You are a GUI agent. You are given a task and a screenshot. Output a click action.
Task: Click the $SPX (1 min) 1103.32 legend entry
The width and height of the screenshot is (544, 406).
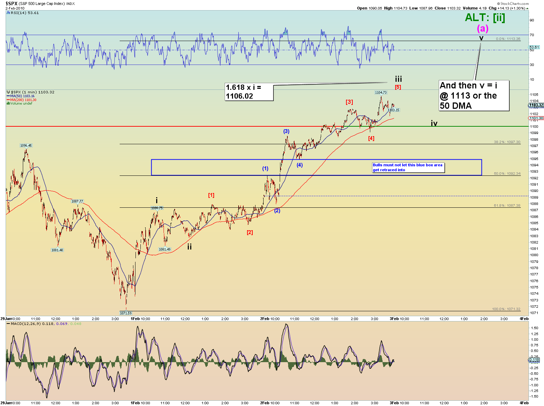coord(31,92)
